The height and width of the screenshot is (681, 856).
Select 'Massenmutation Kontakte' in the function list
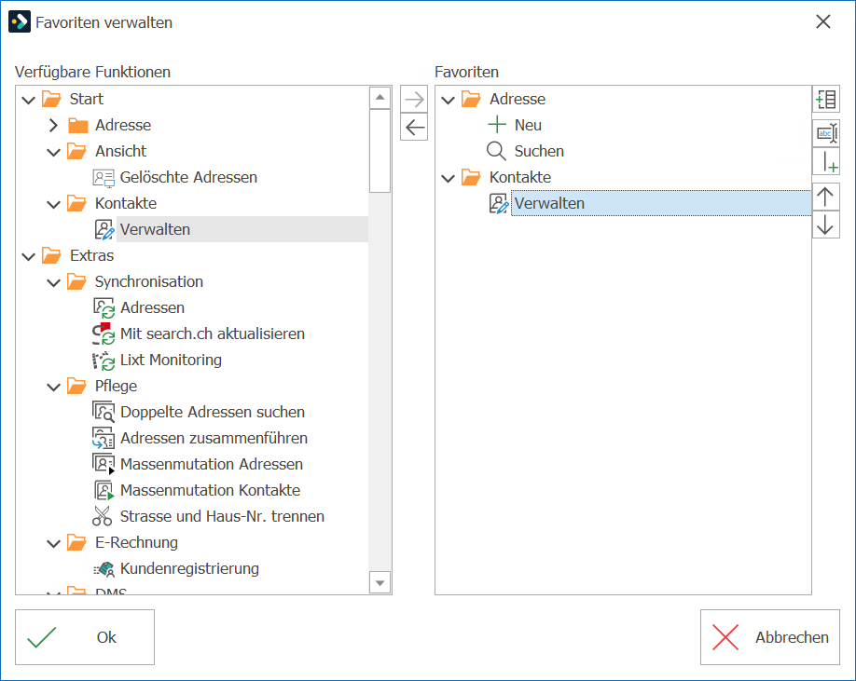[x=210, y=490]
